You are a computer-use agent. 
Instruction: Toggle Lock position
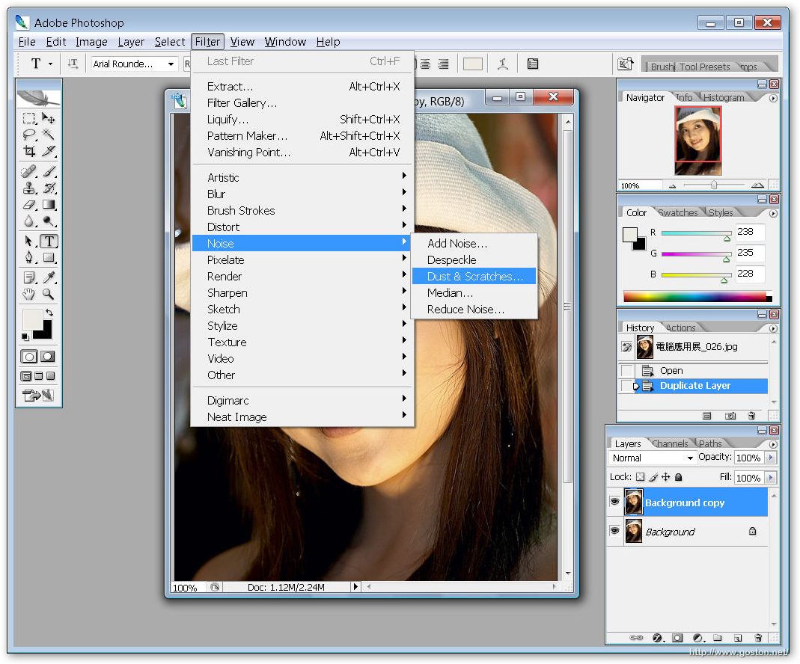666,477
